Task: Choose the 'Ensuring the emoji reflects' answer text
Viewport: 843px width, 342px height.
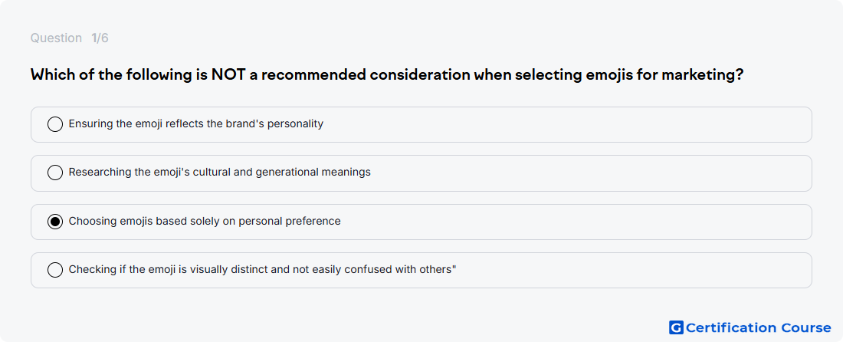Action: tap(195, 124)
